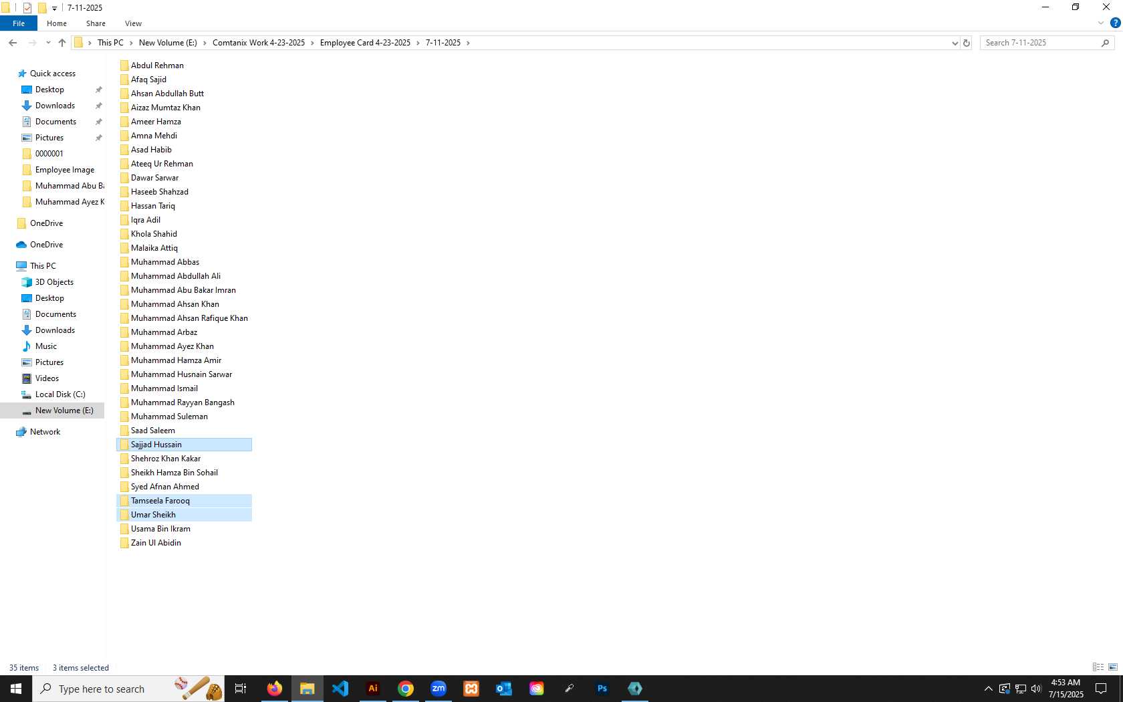
Task: Launch Photoshop from the taskbar
Action: [602, 689]
